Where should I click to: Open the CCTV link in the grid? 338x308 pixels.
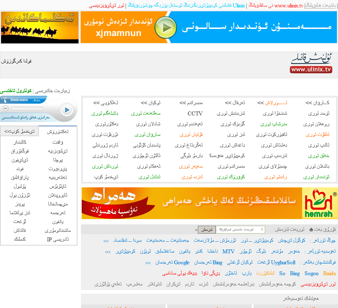pos(195,113)
